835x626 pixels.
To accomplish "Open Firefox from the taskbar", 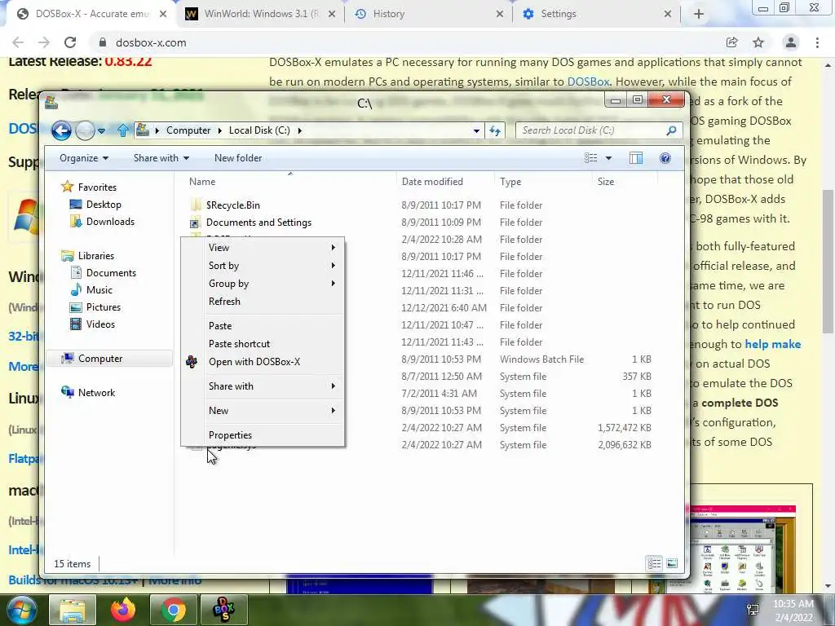I will (x=123, y=610).
